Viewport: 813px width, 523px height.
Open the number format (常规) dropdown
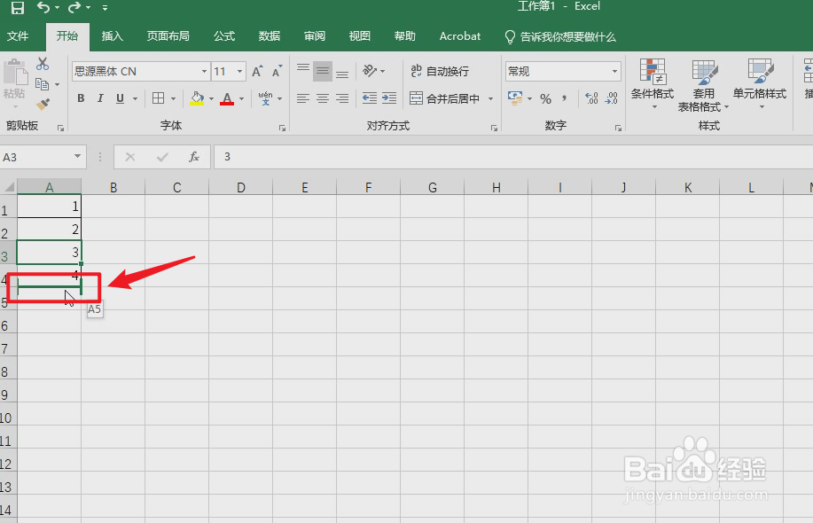coord(614,71)
